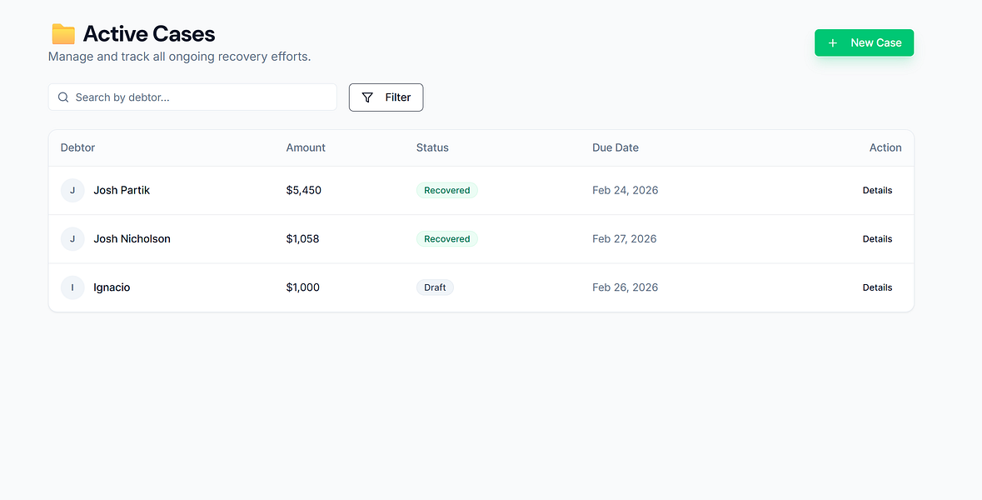Select the $5,450 amount cell
This screenshot has height=500, width=982.
(x=303, y=190)
